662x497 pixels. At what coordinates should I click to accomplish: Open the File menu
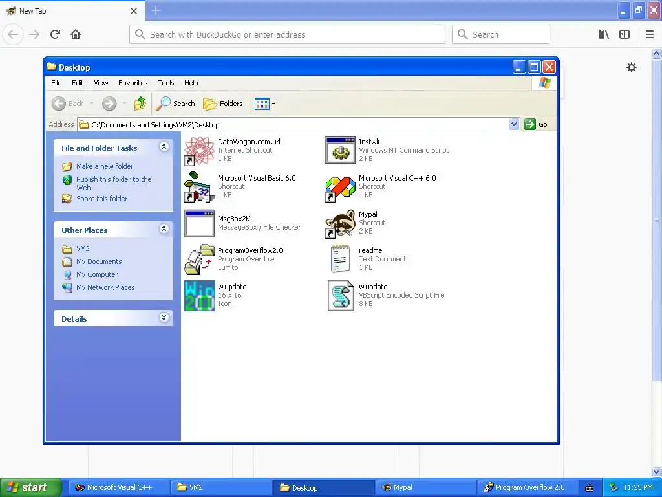point(56,83)
